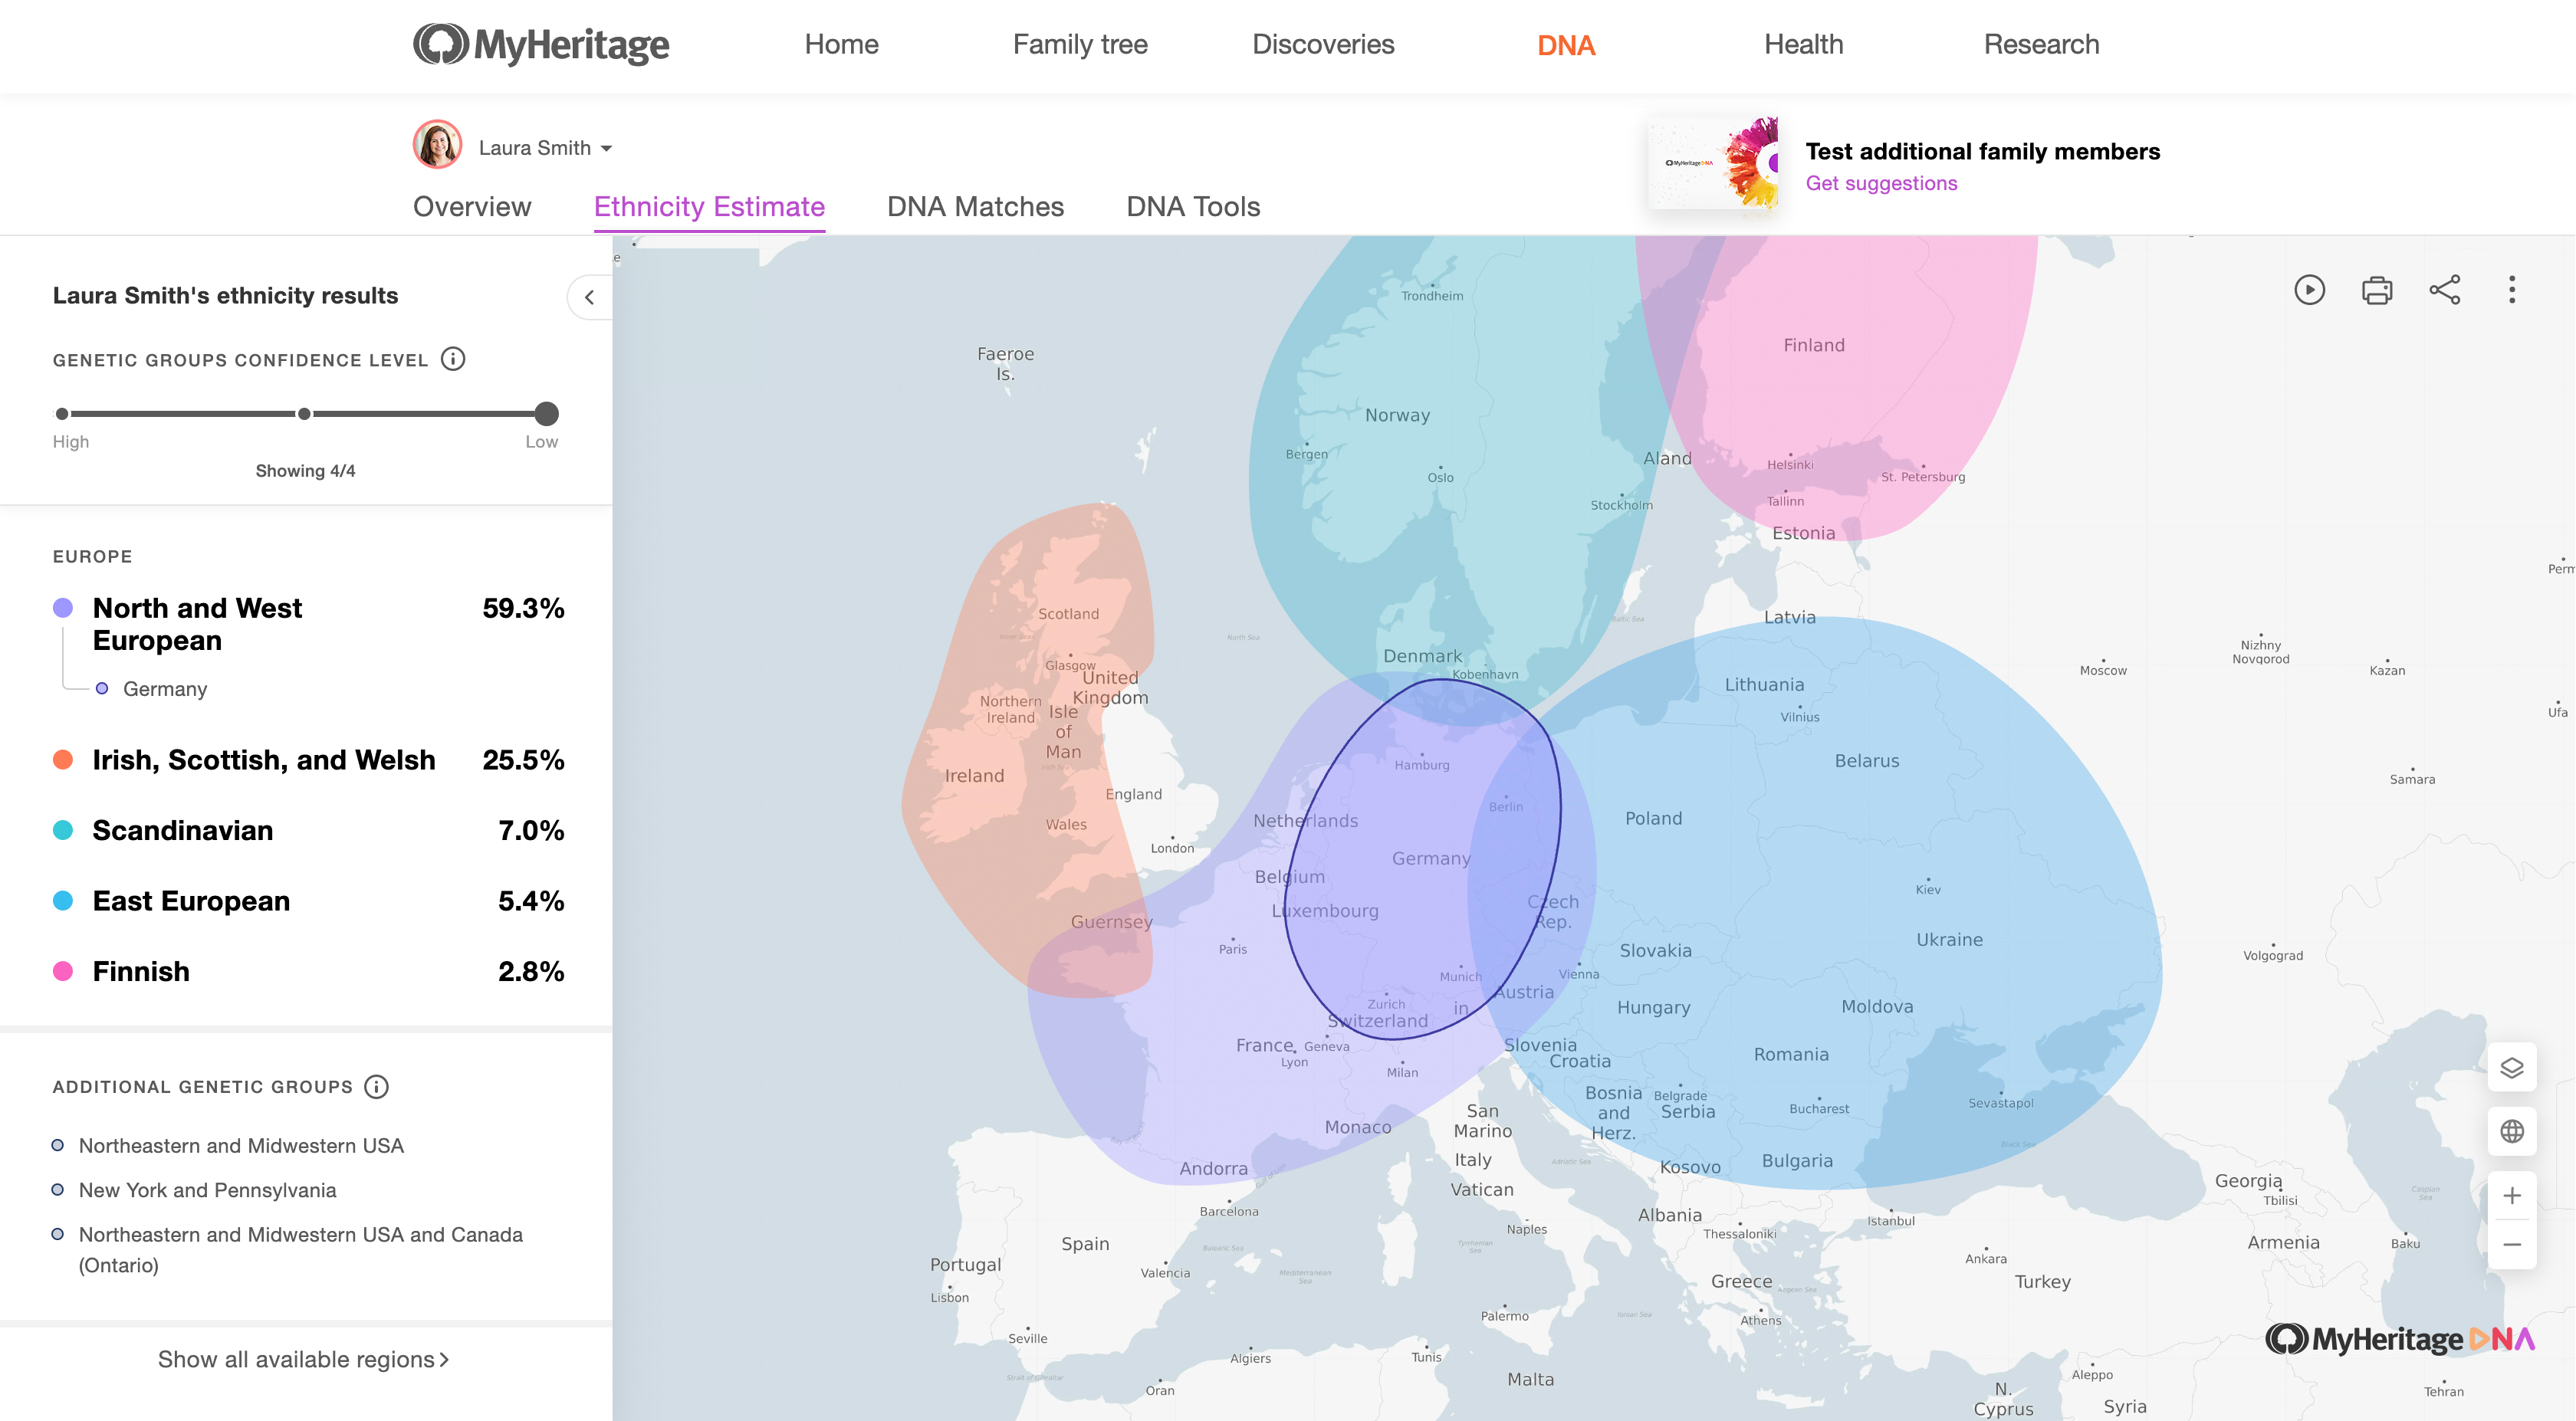Click the Ireland label on the map
The image size is (2576, 1421).
pos(974,776)
